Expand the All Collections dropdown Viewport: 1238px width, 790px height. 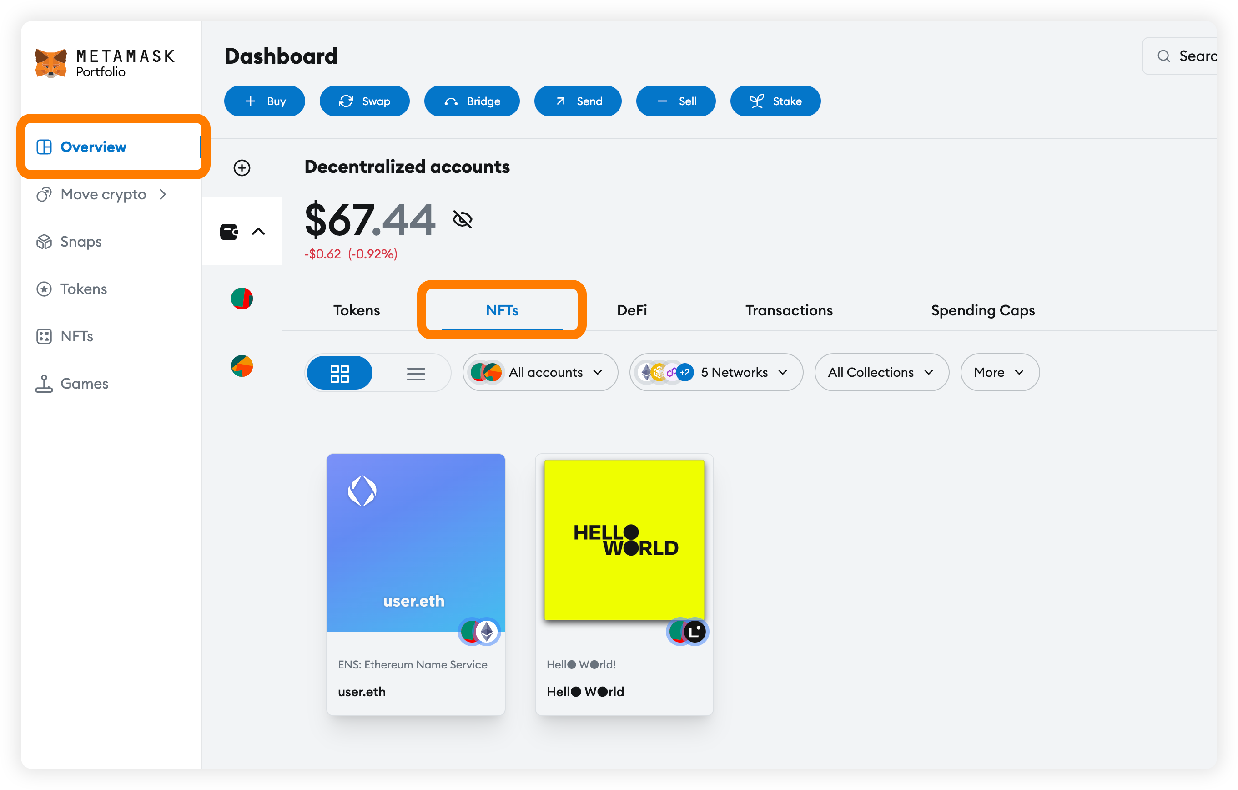point(880,371)
